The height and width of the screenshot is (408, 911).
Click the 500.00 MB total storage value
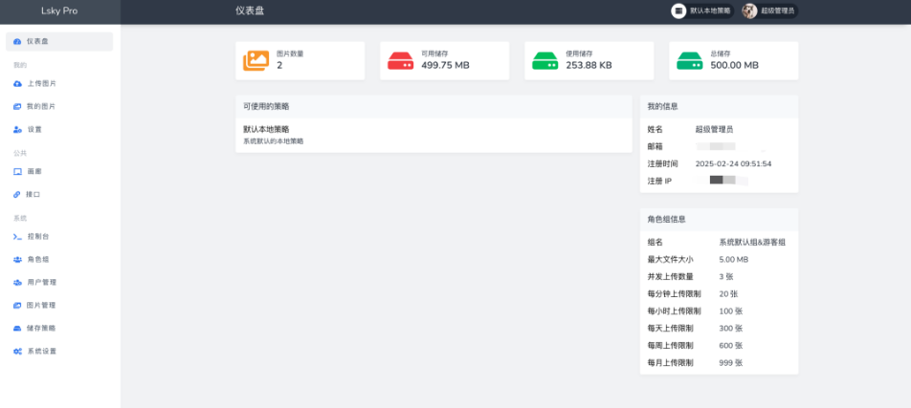[734, 66]
